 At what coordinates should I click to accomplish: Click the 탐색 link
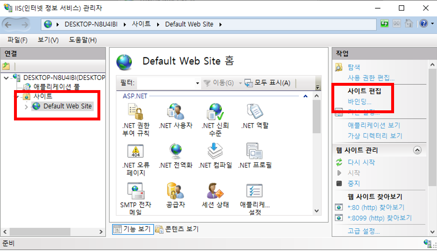point(354,67)
